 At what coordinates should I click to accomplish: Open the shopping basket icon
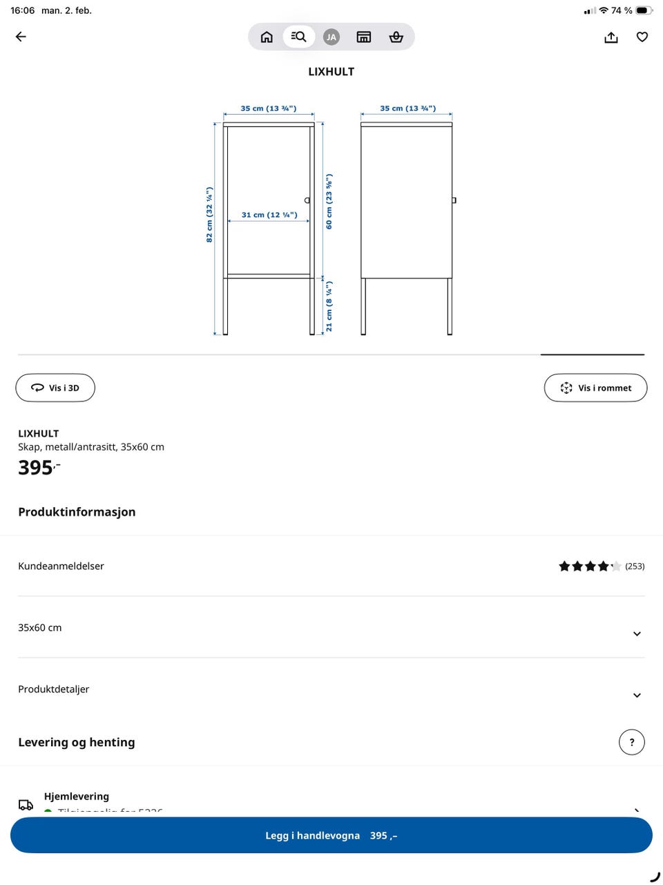pos(396,37)
